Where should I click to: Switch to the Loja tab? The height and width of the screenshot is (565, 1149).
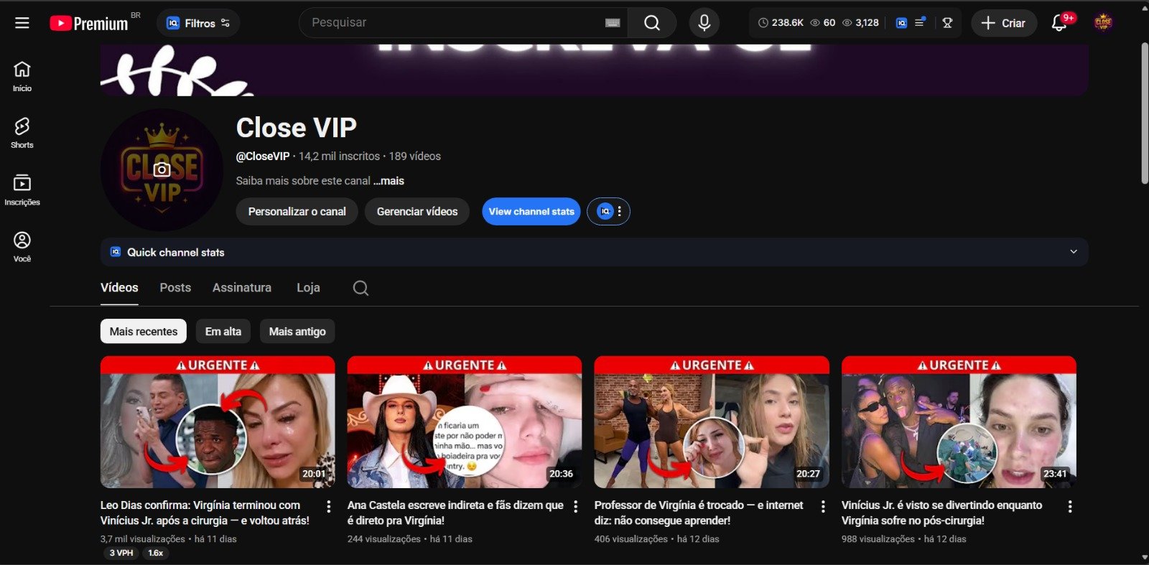coord(308,287)
